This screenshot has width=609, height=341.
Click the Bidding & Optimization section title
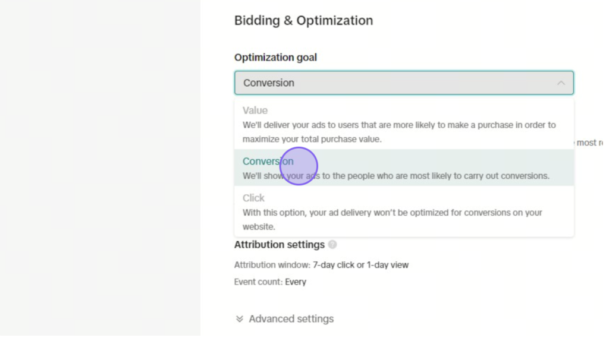[x=303, y=21]
